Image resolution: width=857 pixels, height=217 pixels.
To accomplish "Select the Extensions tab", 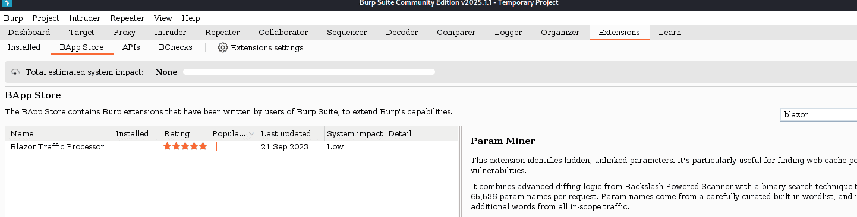I will pyautogui.click(x=619, y=33).
